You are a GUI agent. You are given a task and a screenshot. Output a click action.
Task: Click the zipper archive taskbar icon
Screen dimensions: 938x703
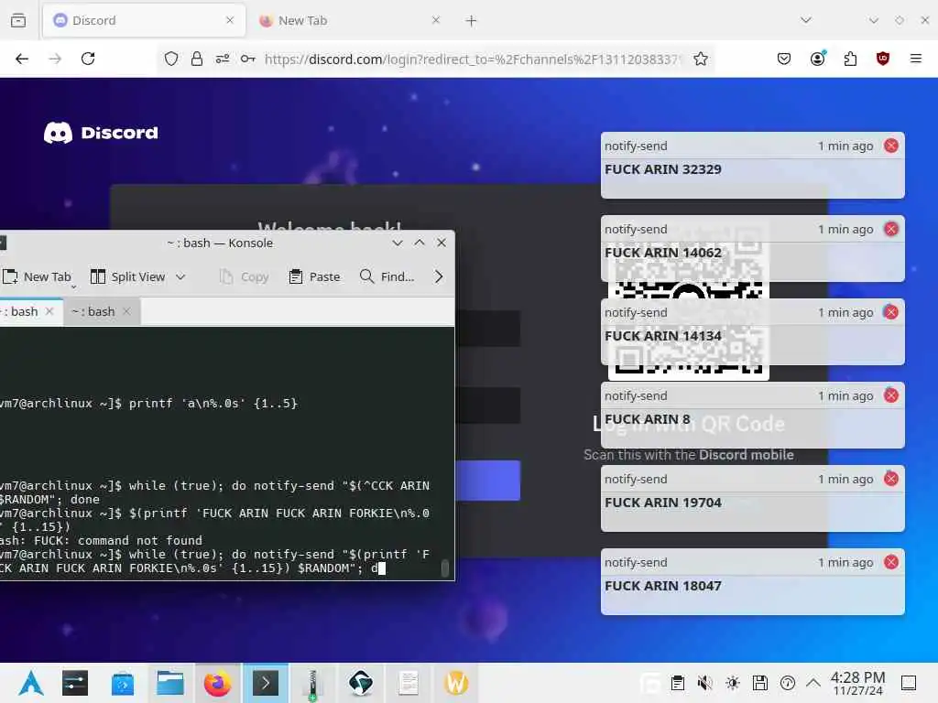point(312,684)
